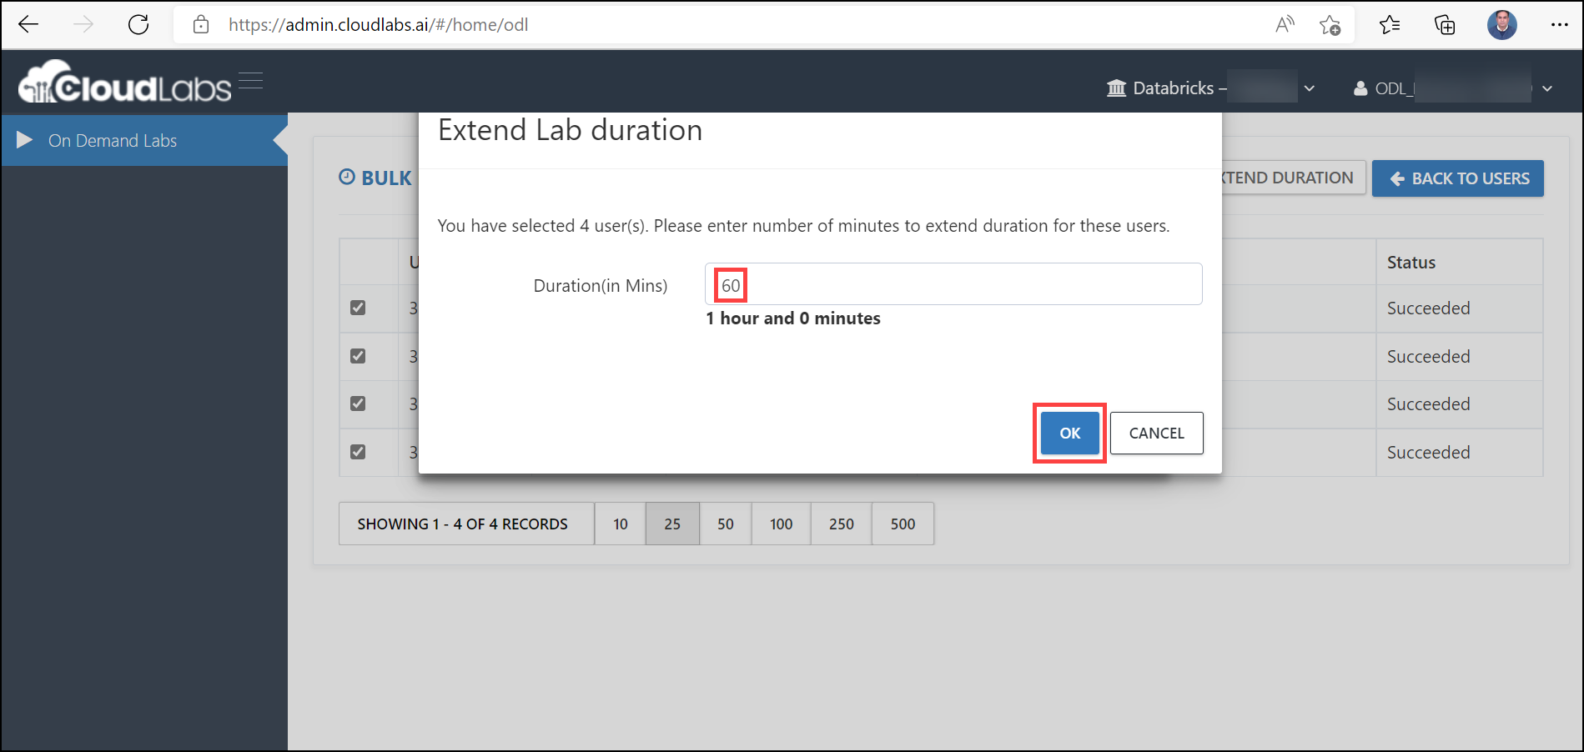This screenshot has height=752, width=1584.
Task: Click the site lock icon in address bar
Action: pyautogui.click(x=201, y=24)
